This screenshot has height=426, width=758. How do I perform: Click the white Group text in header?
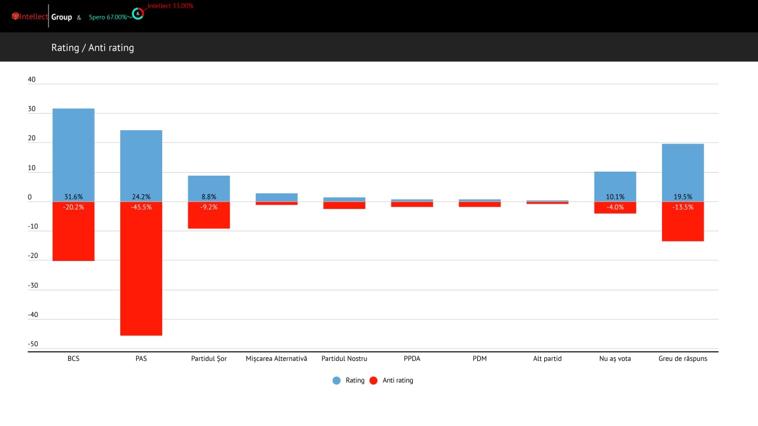62,17
